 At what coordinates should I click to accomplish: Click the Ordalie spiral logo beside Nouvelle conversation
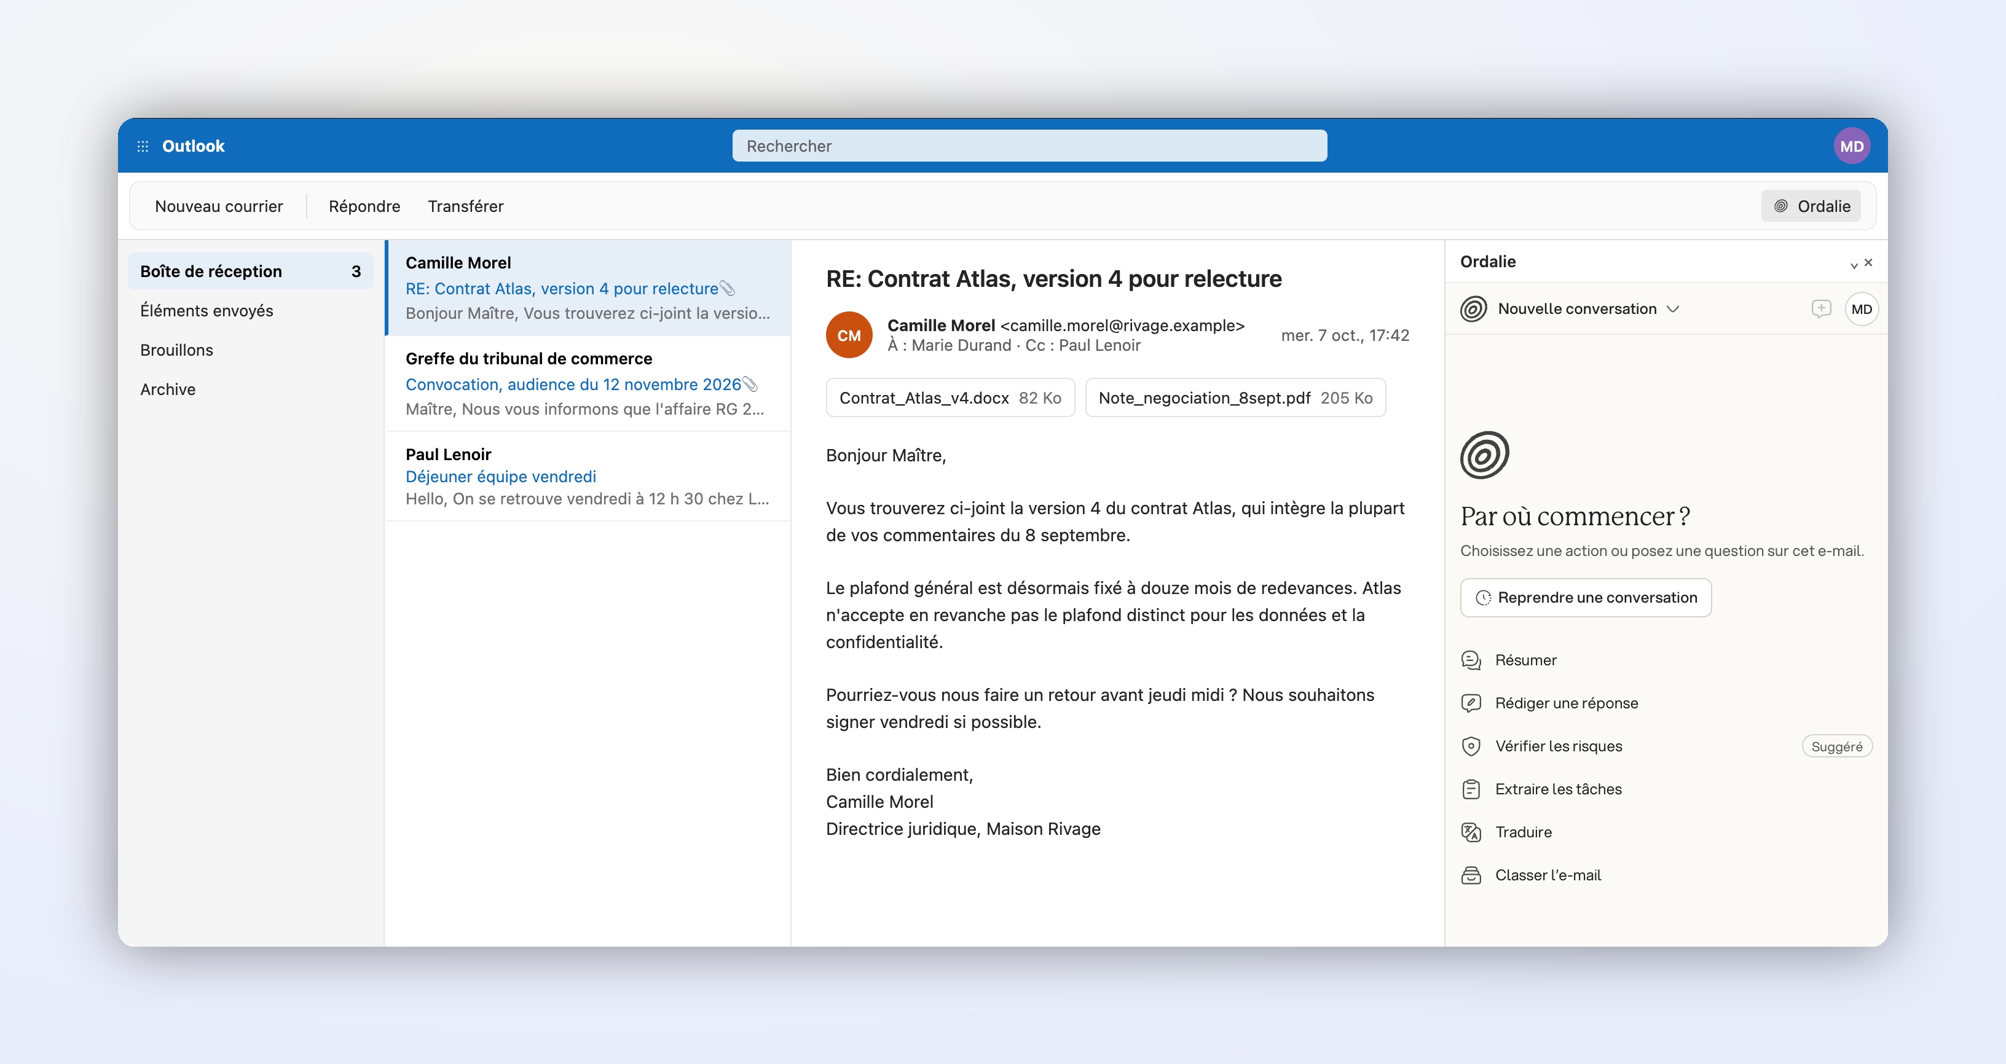point(1473,309)
